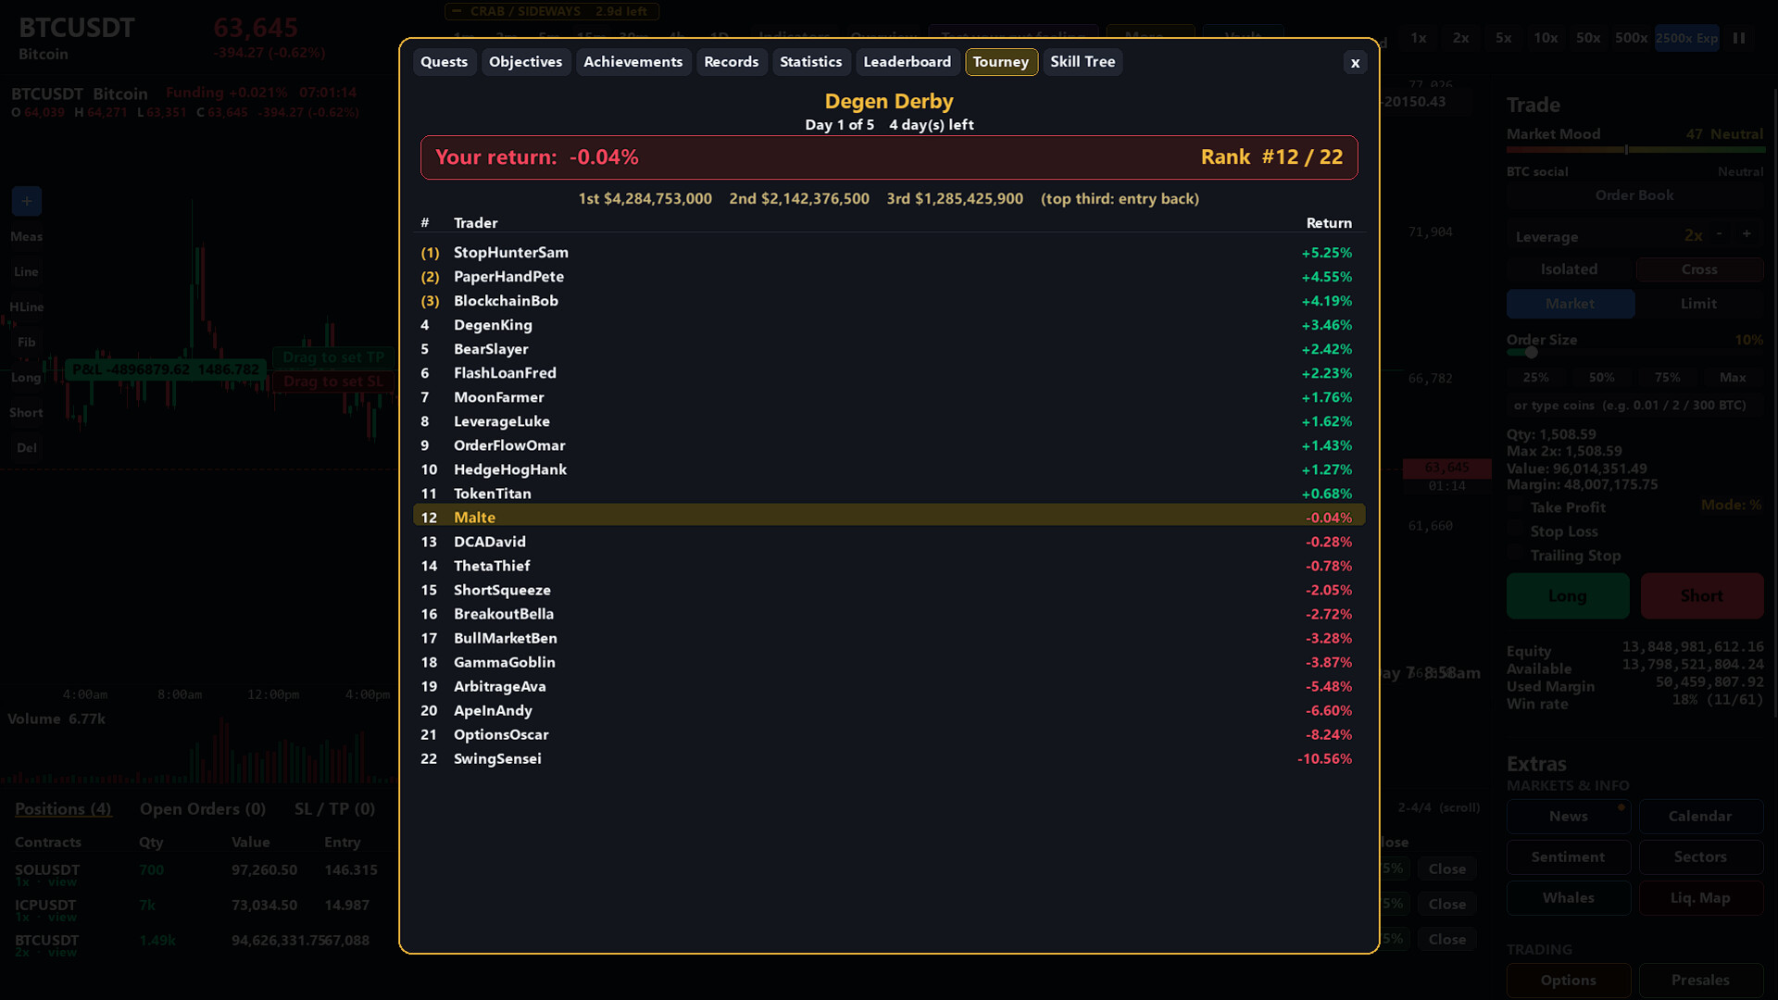The image size is (1778, 1000).
Task: Select the Short position drawing tool
Action: [27, 412]
